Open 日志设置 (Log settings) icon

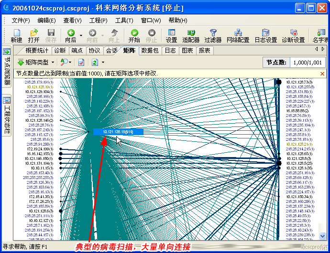point(265,33)
